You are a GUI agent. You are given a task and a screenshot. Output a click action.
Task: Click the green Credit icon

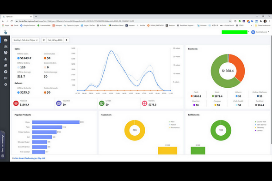click(x=102, y=103)
